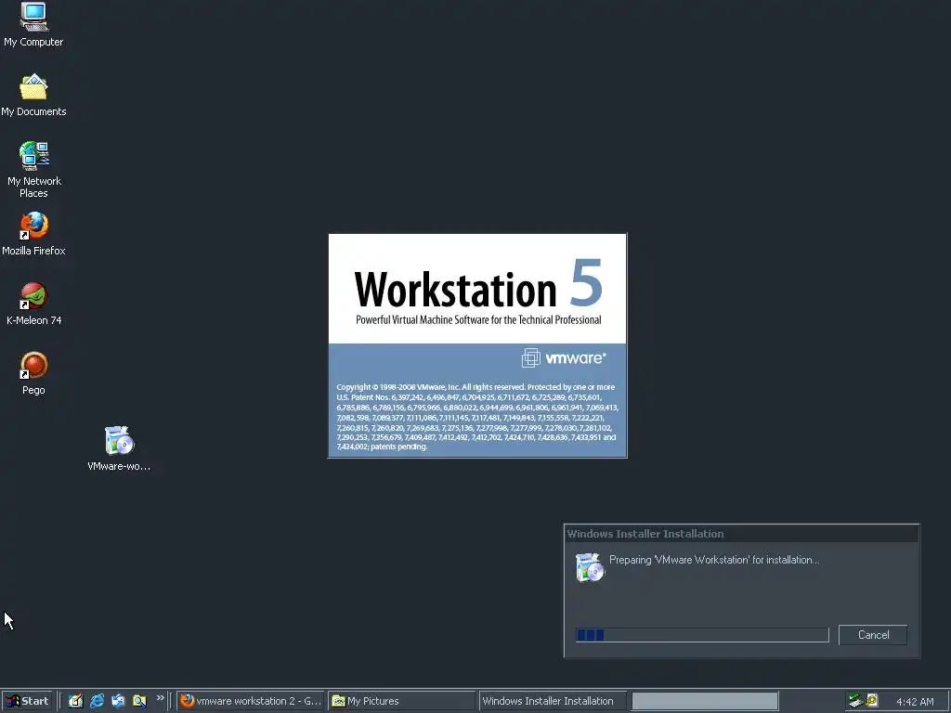Screen dimensions: 951x713
Task: Click the 'Preparing VMware Workstation for installation...' text
Action: 714,560
